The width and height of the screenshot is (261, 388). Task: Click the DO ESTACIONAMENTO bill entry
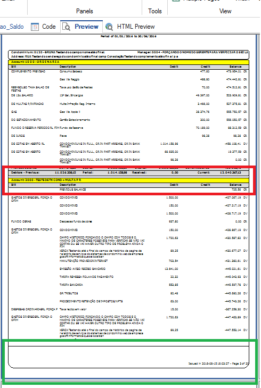[26, 120]
